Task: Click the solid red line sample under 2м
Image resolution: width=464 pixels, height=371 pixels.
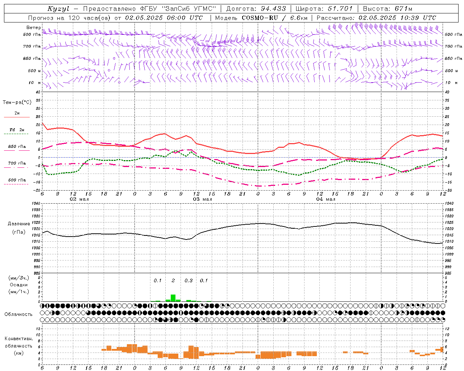Action: point(17,117)
